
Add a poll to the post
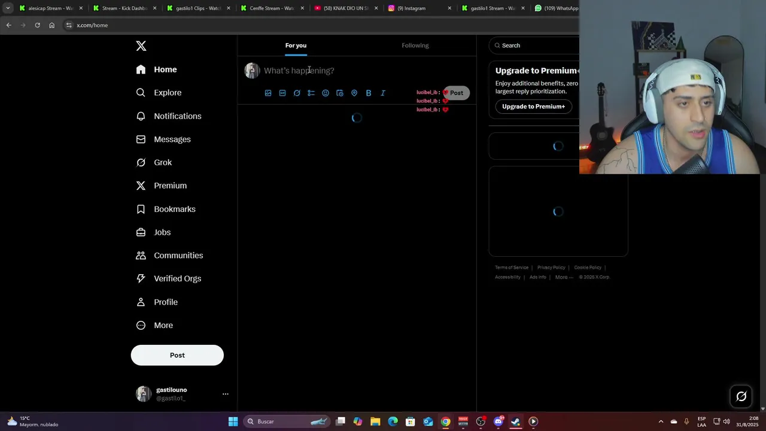(x=311, y=93)
